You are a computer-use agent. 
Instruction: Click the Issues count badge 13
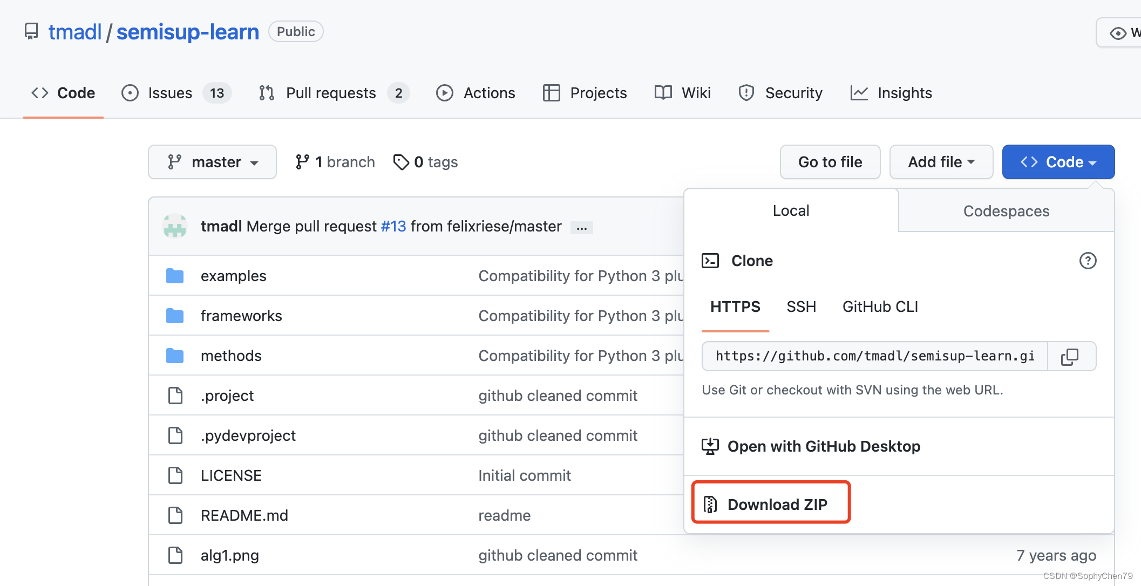(x=217, y=93)
